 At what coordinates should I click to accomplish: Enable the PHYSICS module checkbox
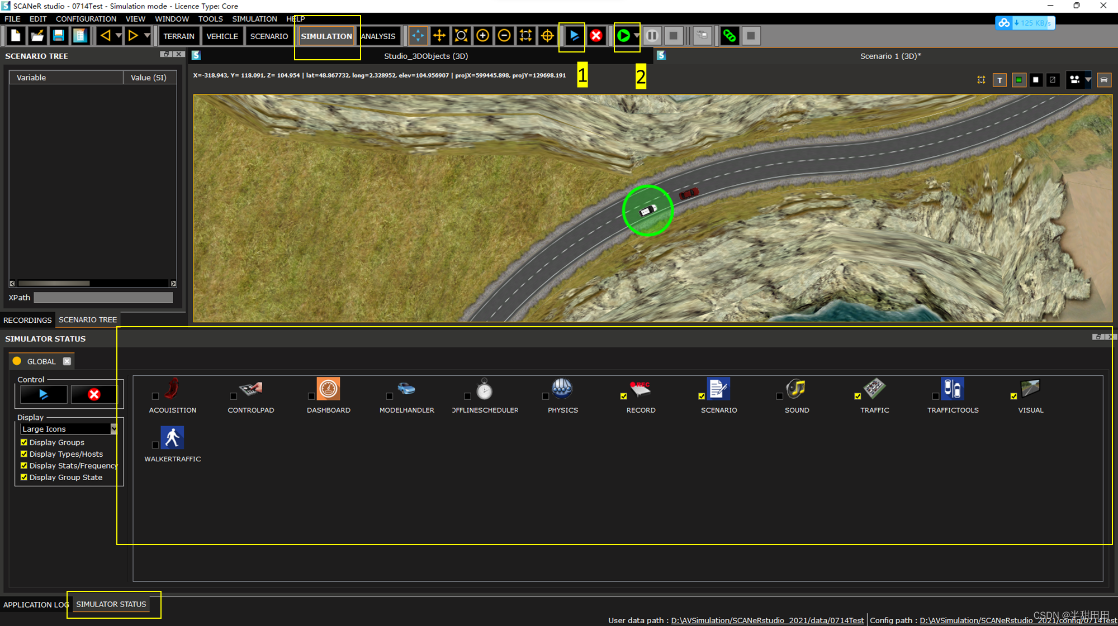(x=545, y=396)
